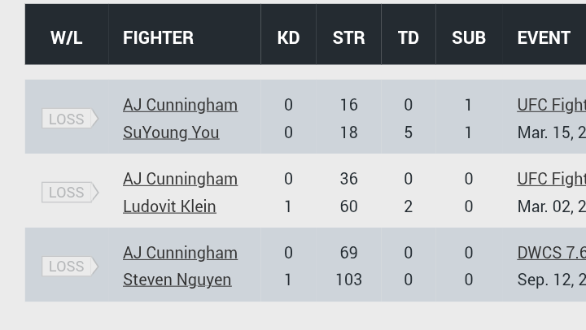Image resolution: width=586 pixels, height=330 pixels.
Task: Open SuYoung You's fighter page
Action: click(x=171, y=132)
